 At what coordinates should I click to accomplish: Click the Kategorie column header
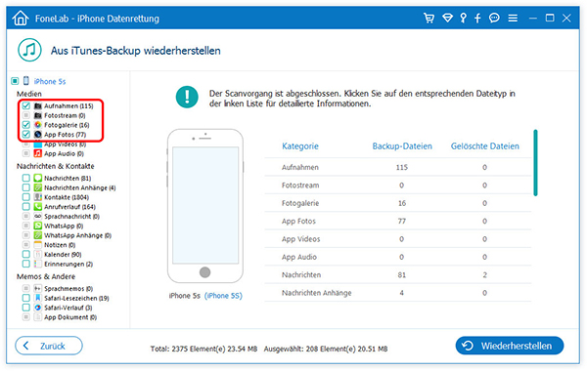point(300,146)
